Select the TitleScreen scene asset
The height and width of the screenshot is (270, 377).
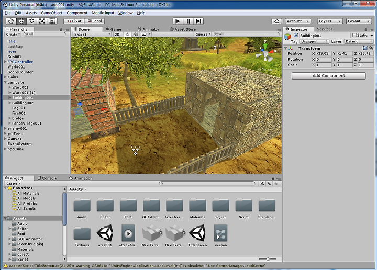pyautogui.click(x=197, y=233)
